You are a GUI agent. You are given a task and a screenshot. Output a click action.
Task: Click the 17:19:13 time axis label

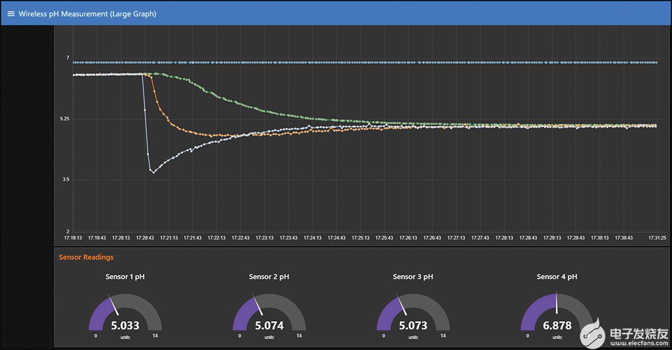[72, 237]
